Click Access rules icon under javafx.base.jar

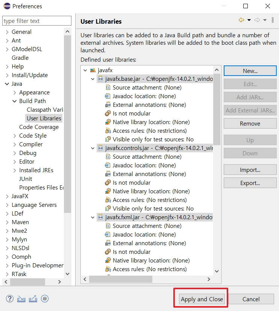[x=108, y=131]
